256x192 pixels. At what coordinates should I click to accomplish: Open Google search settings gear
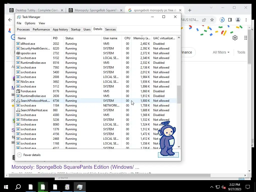coord(235,38)
